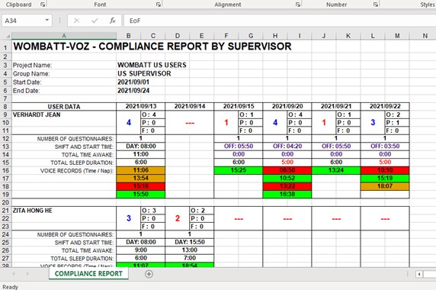Select the report title cell in row 1
This screenshot has height=290, width=436.
coord(152,47)
